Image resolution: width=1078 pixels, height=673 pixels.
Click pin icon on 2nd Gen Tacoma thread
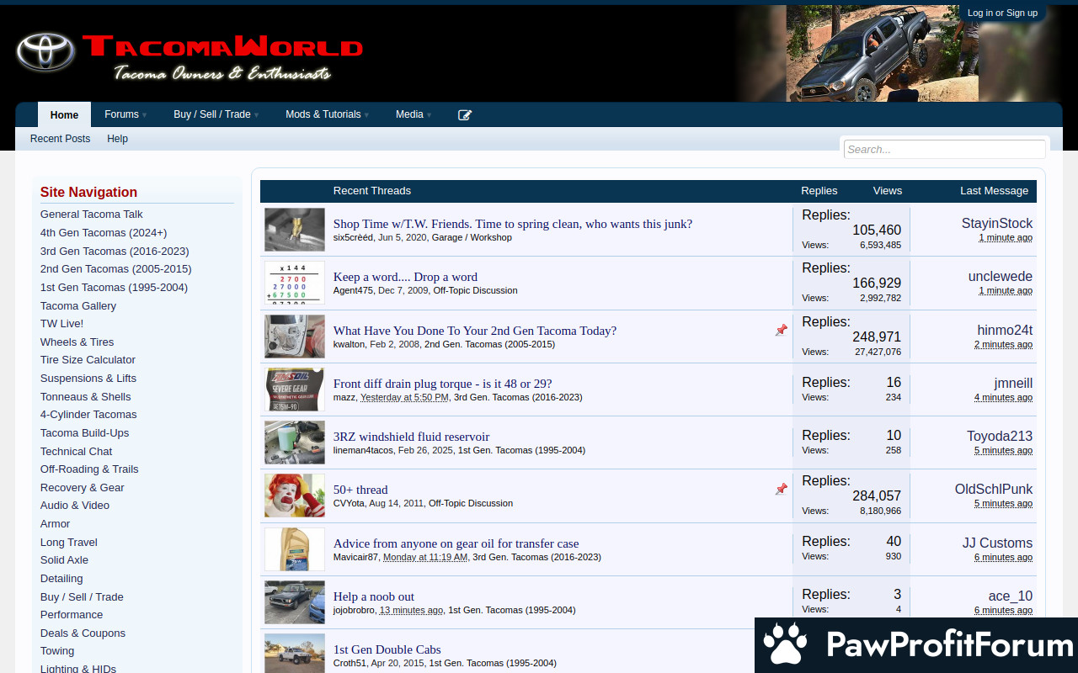[782, 331]
